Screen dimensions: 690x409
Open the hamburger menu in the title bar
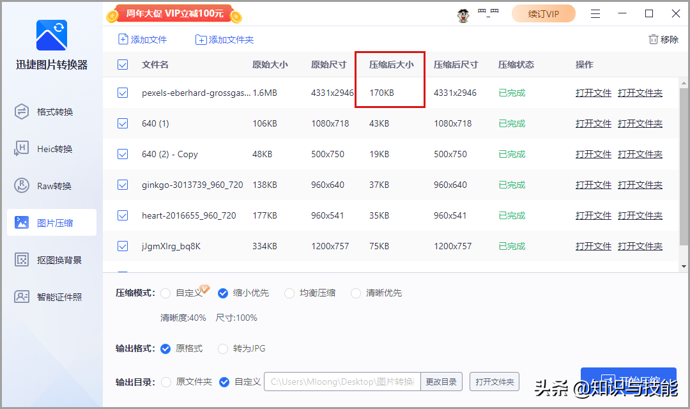click(595, 13)
